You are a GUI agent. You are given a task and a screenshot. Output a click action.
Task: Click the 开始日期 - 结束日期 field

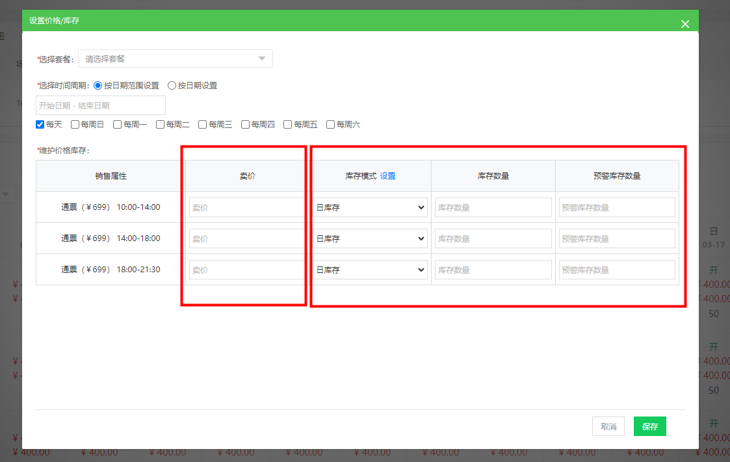[101, 105]
